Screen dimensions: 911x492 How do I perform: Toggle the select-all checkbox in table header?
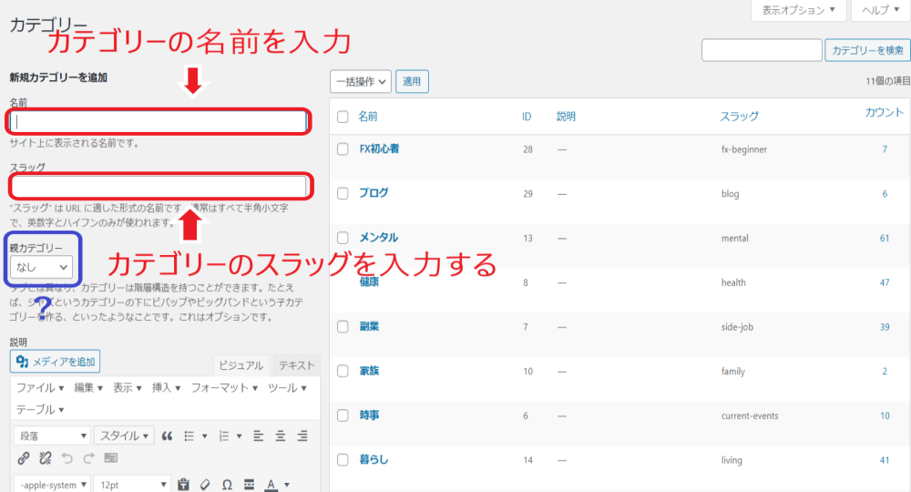click(x=343, y=117)
